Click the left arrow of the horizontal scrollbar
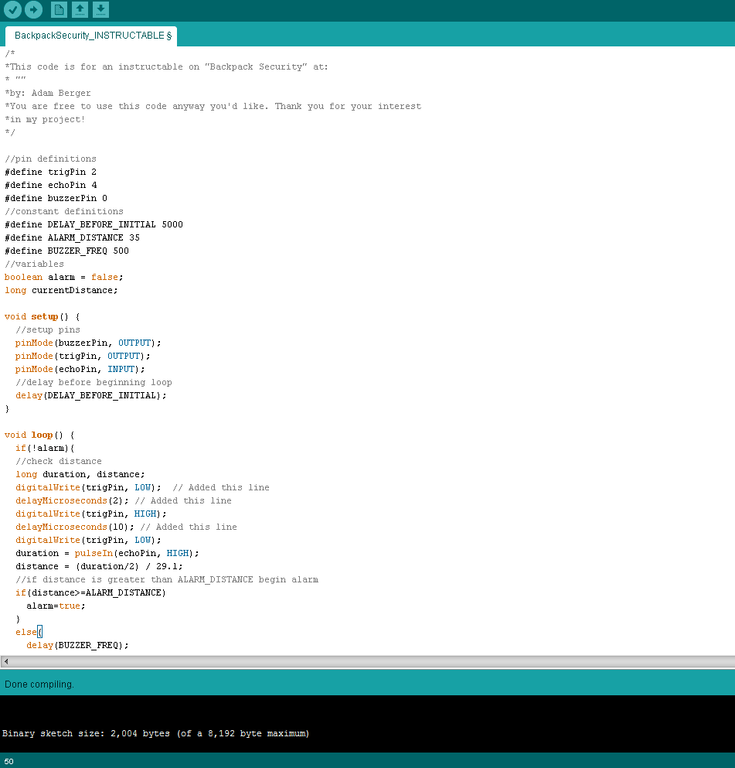Image resolution: width=735 pixels, height=768 pixels. 5,660
